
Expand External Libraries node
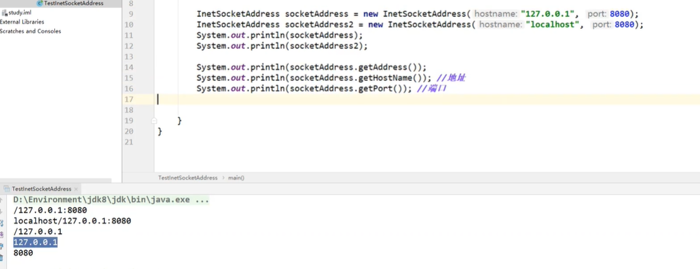click(22, 22)
